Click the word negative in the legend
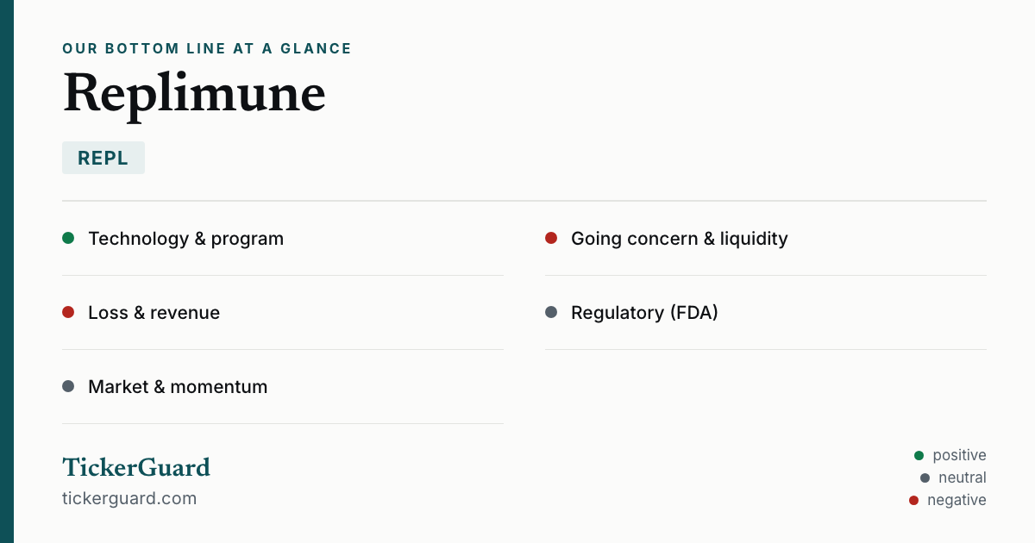 (x=957, y=500)
